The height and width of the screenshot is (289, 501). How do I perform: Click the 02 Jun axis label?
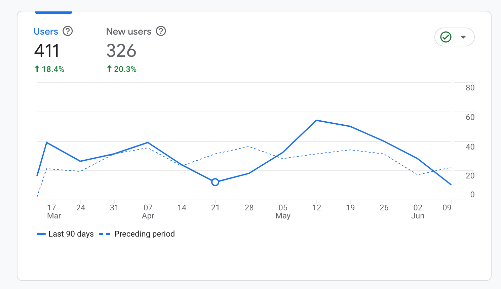click(418, 212)
